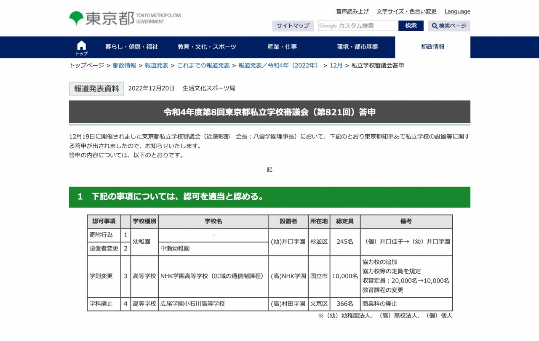The width and height of the screenshot is (539, 341).
Task: Click the 366名 capacity cell
Action: [x=345, y=304]
